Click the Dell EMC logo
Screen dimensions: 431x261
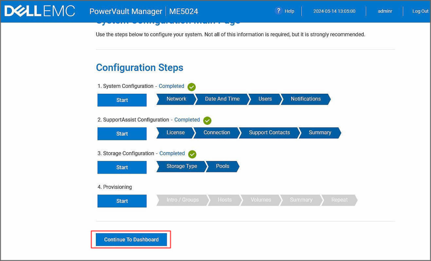pos(40,11)
